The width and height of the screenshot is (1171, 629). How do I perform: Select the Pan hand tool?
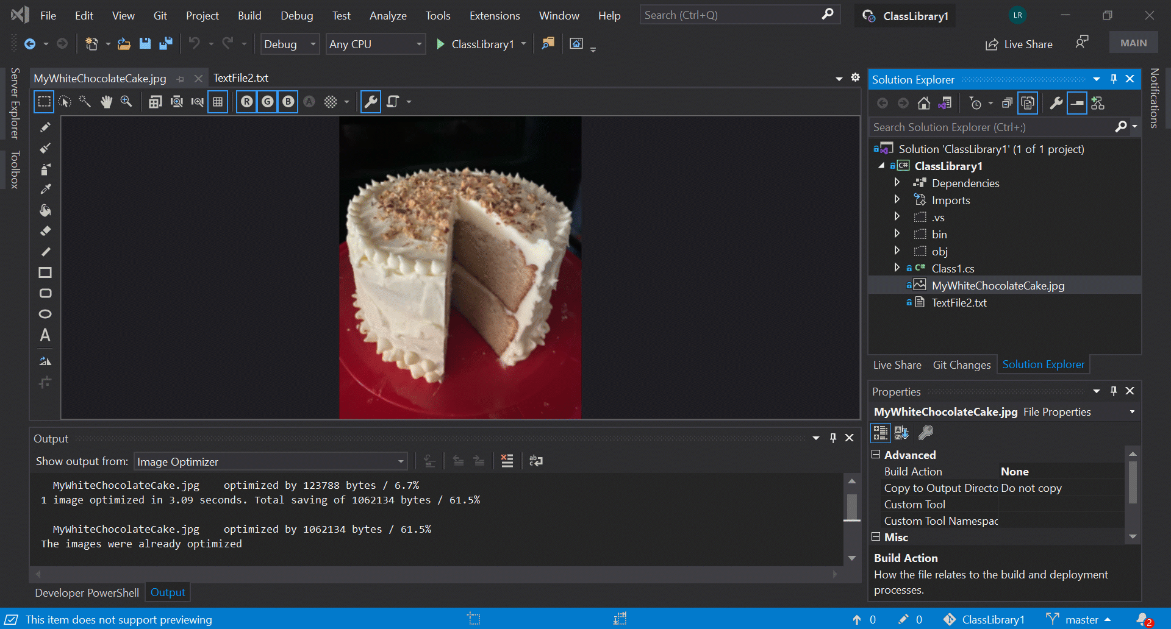click(x=106, y=102)
